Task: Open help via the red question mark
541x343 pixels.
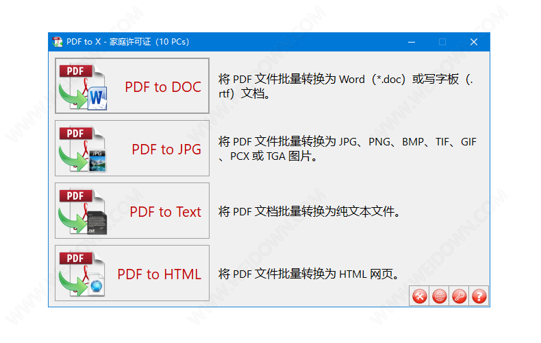Action: pyautogui.click(x=479, y=296)
